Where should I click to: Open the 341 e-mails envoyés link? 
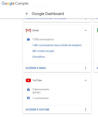point(43,51)
